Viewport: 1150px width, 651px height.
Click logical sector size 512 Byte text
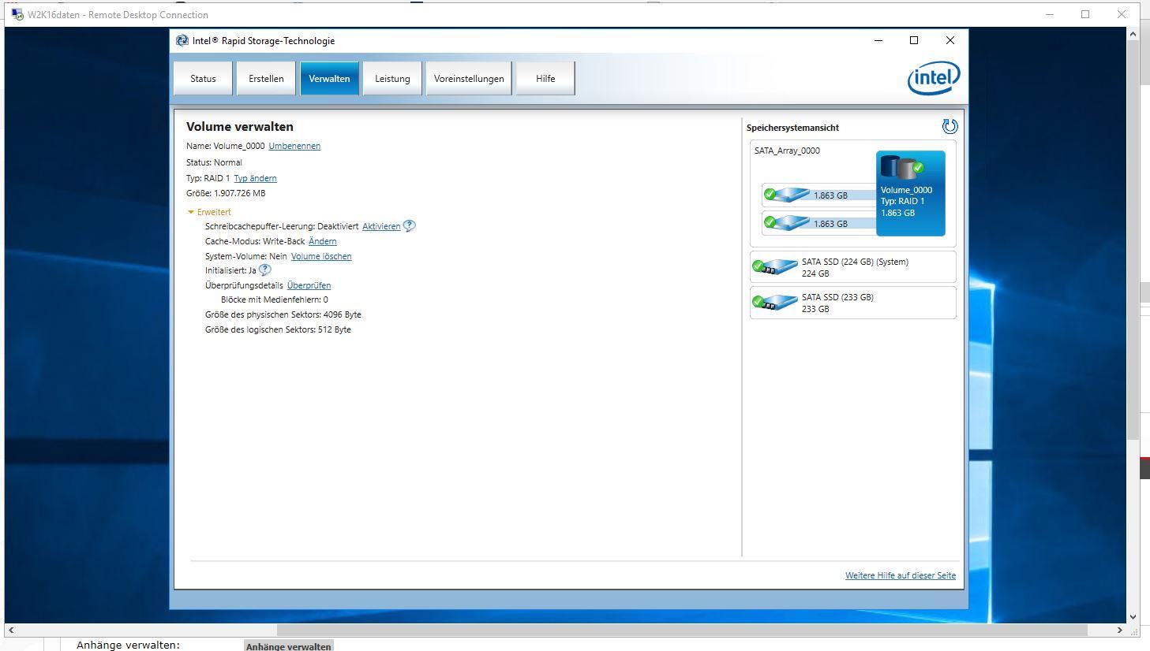click(x=278, y=329)
